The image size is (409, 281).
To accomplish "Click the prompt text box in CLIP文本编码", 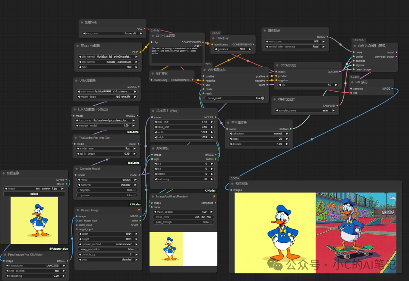I will [176, 55].
